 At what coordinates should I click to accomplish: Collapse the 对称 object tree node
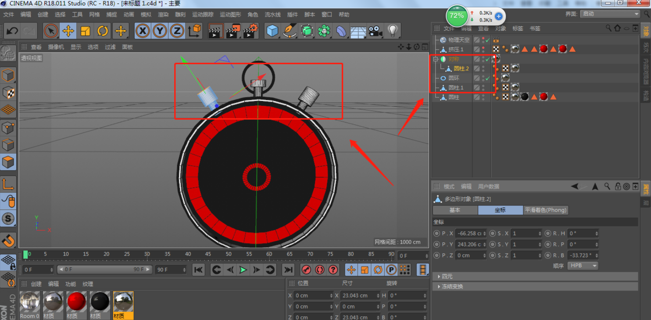436,59
